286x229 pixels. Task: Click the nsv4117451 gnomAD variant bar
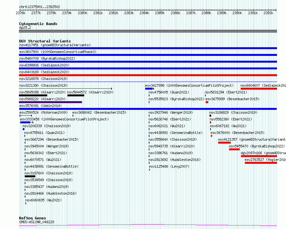click(x=148, y=48)
